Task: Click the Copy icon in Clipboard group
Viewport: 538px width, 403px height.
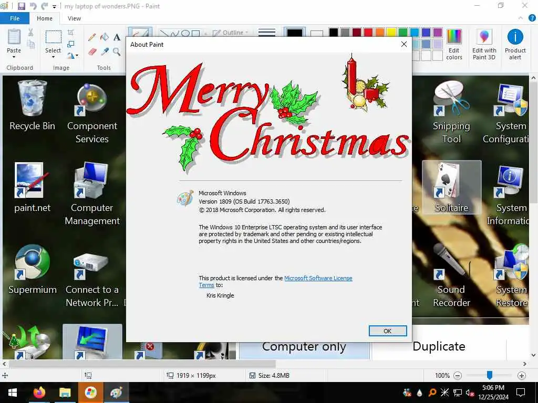Action: pyautogui.click(x=31, y=44)
